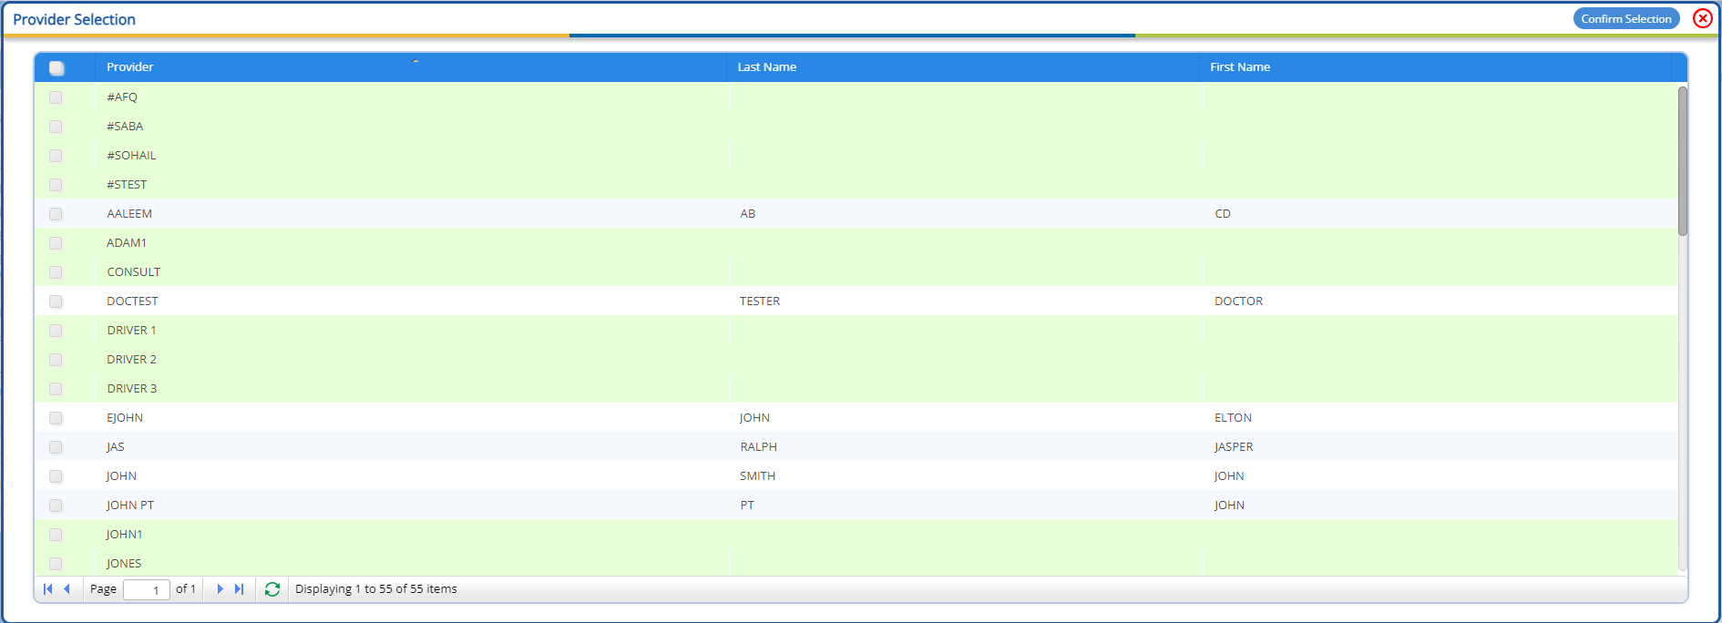Click the vertical scrollbar thumb of provider list
Image resolution: width=1722 pixels, height=623 pixels.
point(1683,161)
